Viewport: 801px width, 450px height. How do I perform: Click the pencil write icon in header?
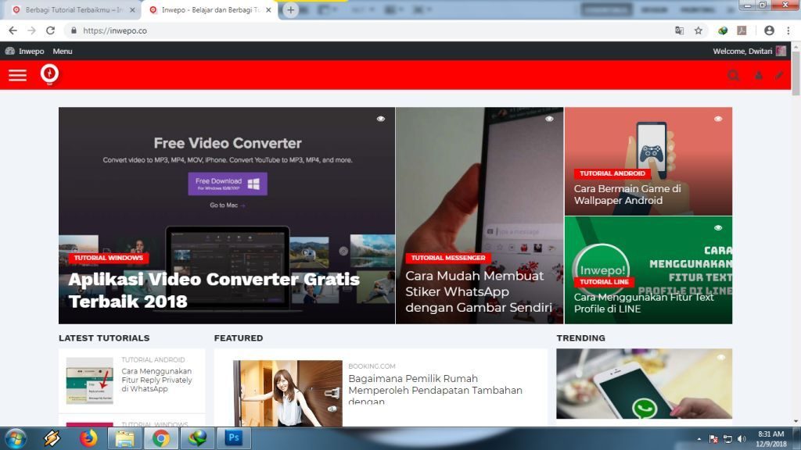(779, 76)
